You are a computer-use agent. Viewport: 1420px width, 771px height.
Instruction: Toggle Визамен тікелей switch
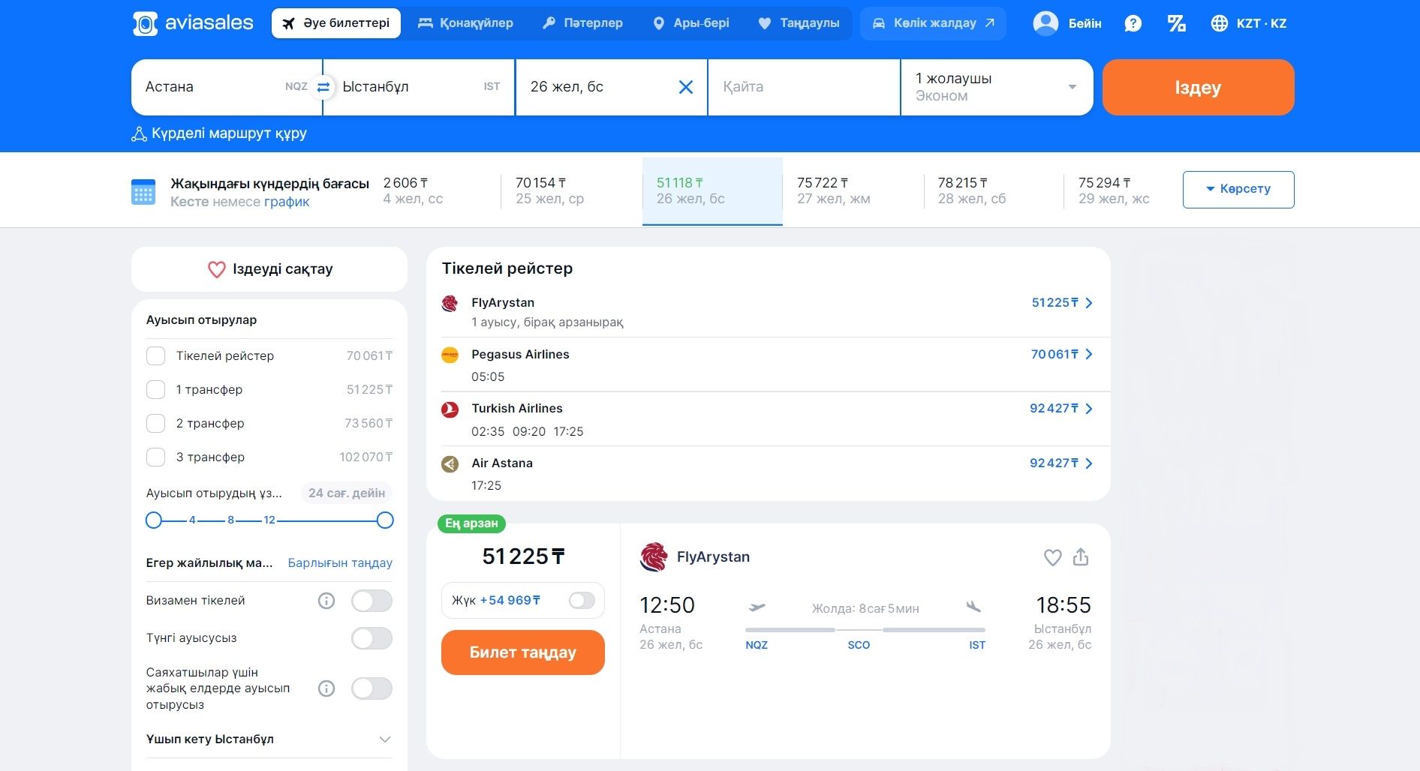point(372,601)
